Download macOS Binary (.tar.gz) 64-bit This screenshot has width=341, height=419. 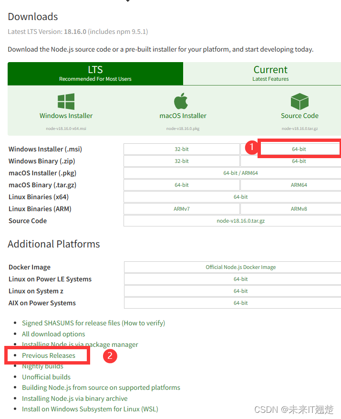click(181, 185)
